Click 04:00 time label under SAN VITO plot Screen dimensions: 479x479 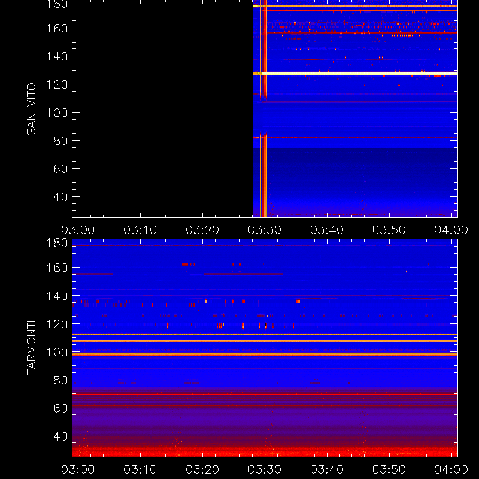tap(451, 230)
